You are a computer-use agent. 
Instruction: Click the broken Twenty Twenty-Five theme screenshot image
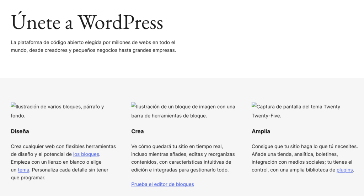click(x=296, y=111)
